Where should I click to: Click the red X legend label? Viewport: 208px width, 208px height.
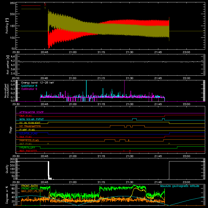(x=45, y=5)
